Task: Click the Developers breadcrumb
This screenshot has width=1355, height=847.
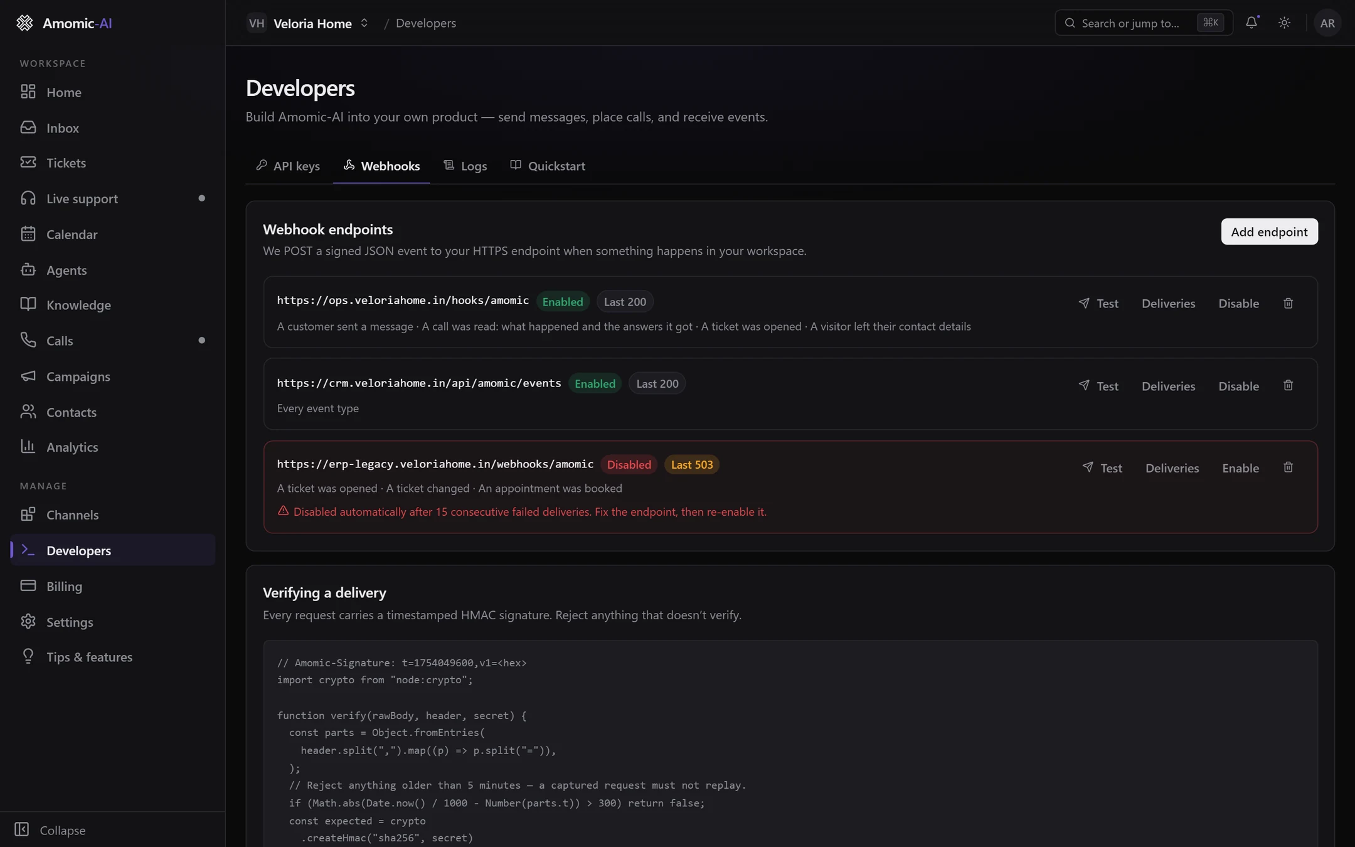Action: coord(426,23)
